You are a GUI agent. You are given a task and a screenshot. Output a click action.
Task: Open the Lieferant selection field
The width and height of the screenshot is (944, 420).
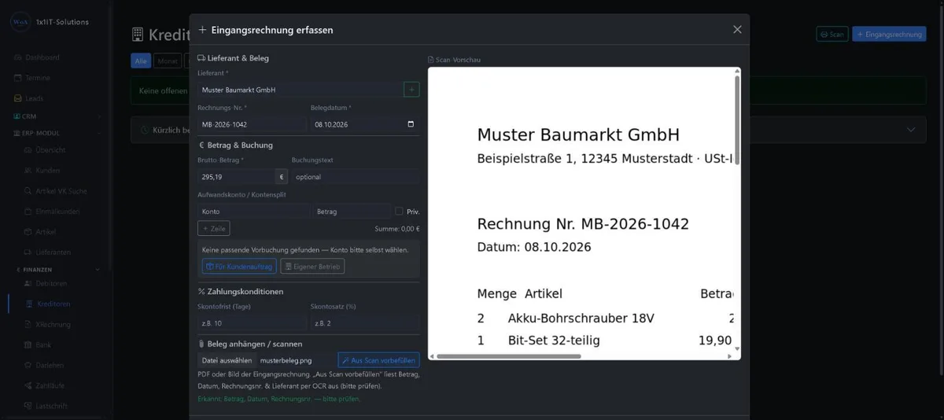[299, 90]
